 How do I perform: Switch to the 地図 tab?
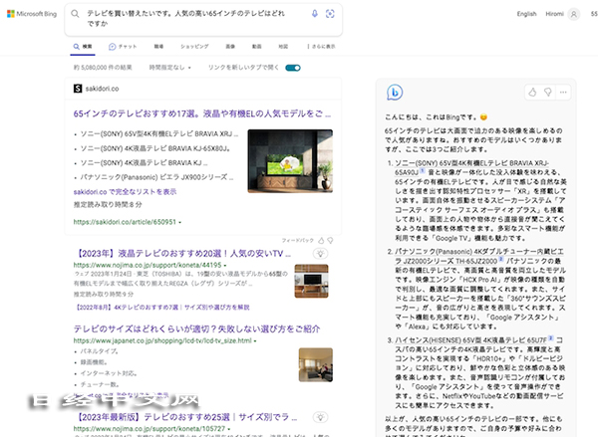click(x=283, y=47)
